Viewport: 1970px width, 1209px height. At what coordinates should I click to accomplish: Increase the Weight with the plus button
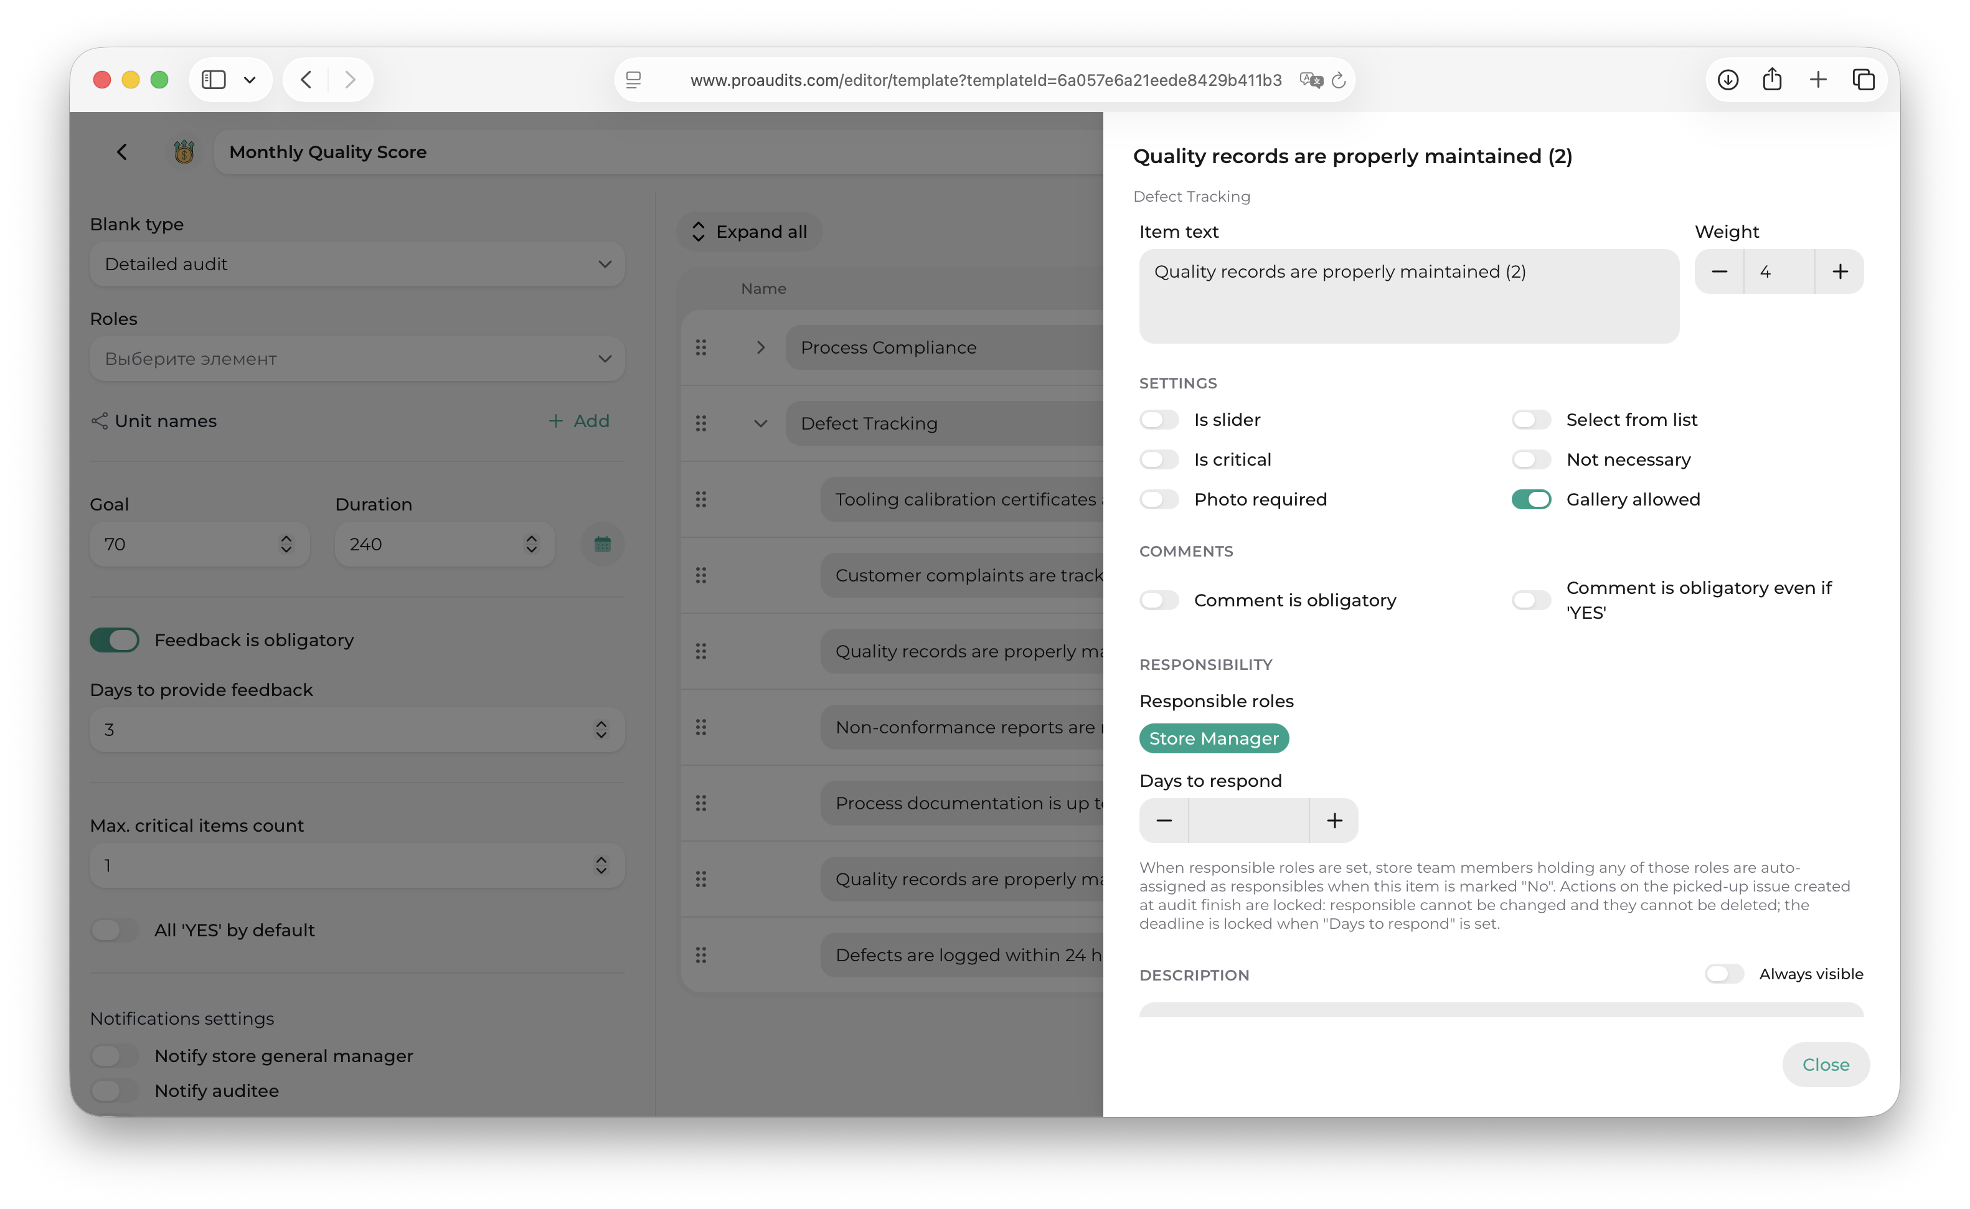click(1840, 272)
